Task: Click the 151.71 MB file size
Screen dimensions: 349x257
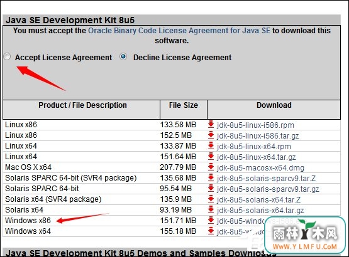Action: coord(178,221)
